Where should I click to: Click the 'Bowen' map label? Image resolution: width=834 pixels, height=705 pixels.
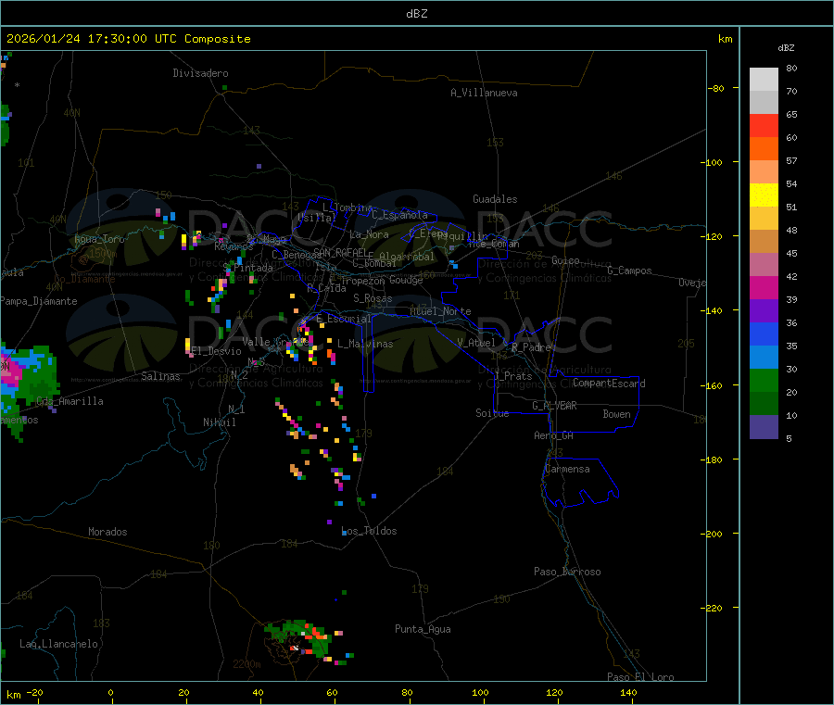pos(616,414)
